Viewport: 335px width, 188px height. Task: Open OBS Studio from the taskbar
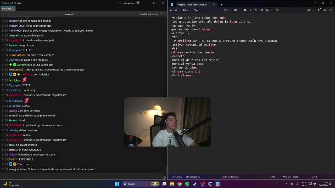coord(203,184)
